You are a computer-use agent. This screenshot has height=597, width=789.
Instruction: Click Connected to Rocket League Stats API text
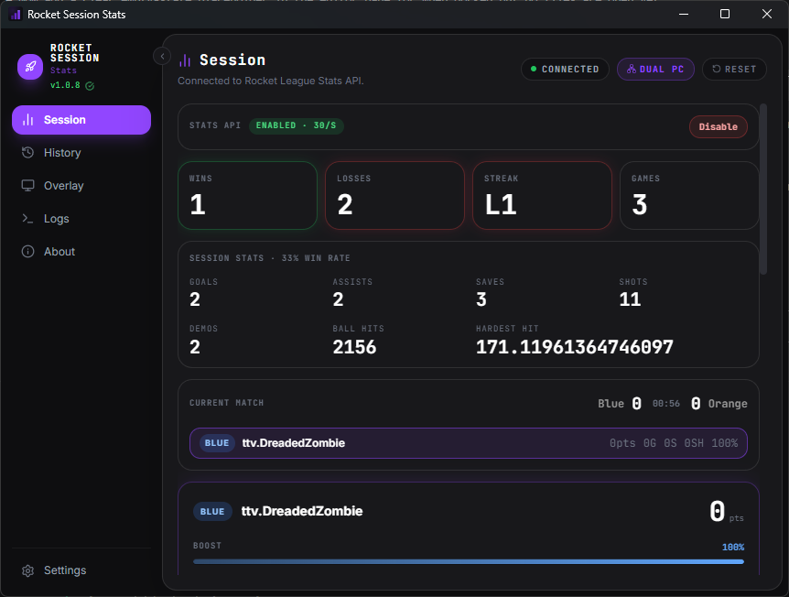tap(271, 81)
